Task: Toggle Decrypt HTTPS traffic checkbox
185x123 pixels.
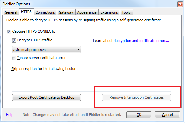Action: [14, 40]
